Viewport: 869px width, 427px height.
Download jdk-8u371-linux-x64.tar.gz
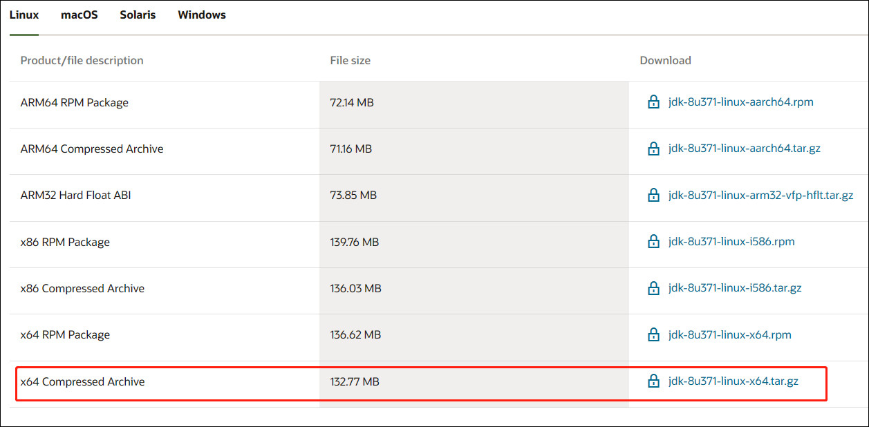pos(733,381)
